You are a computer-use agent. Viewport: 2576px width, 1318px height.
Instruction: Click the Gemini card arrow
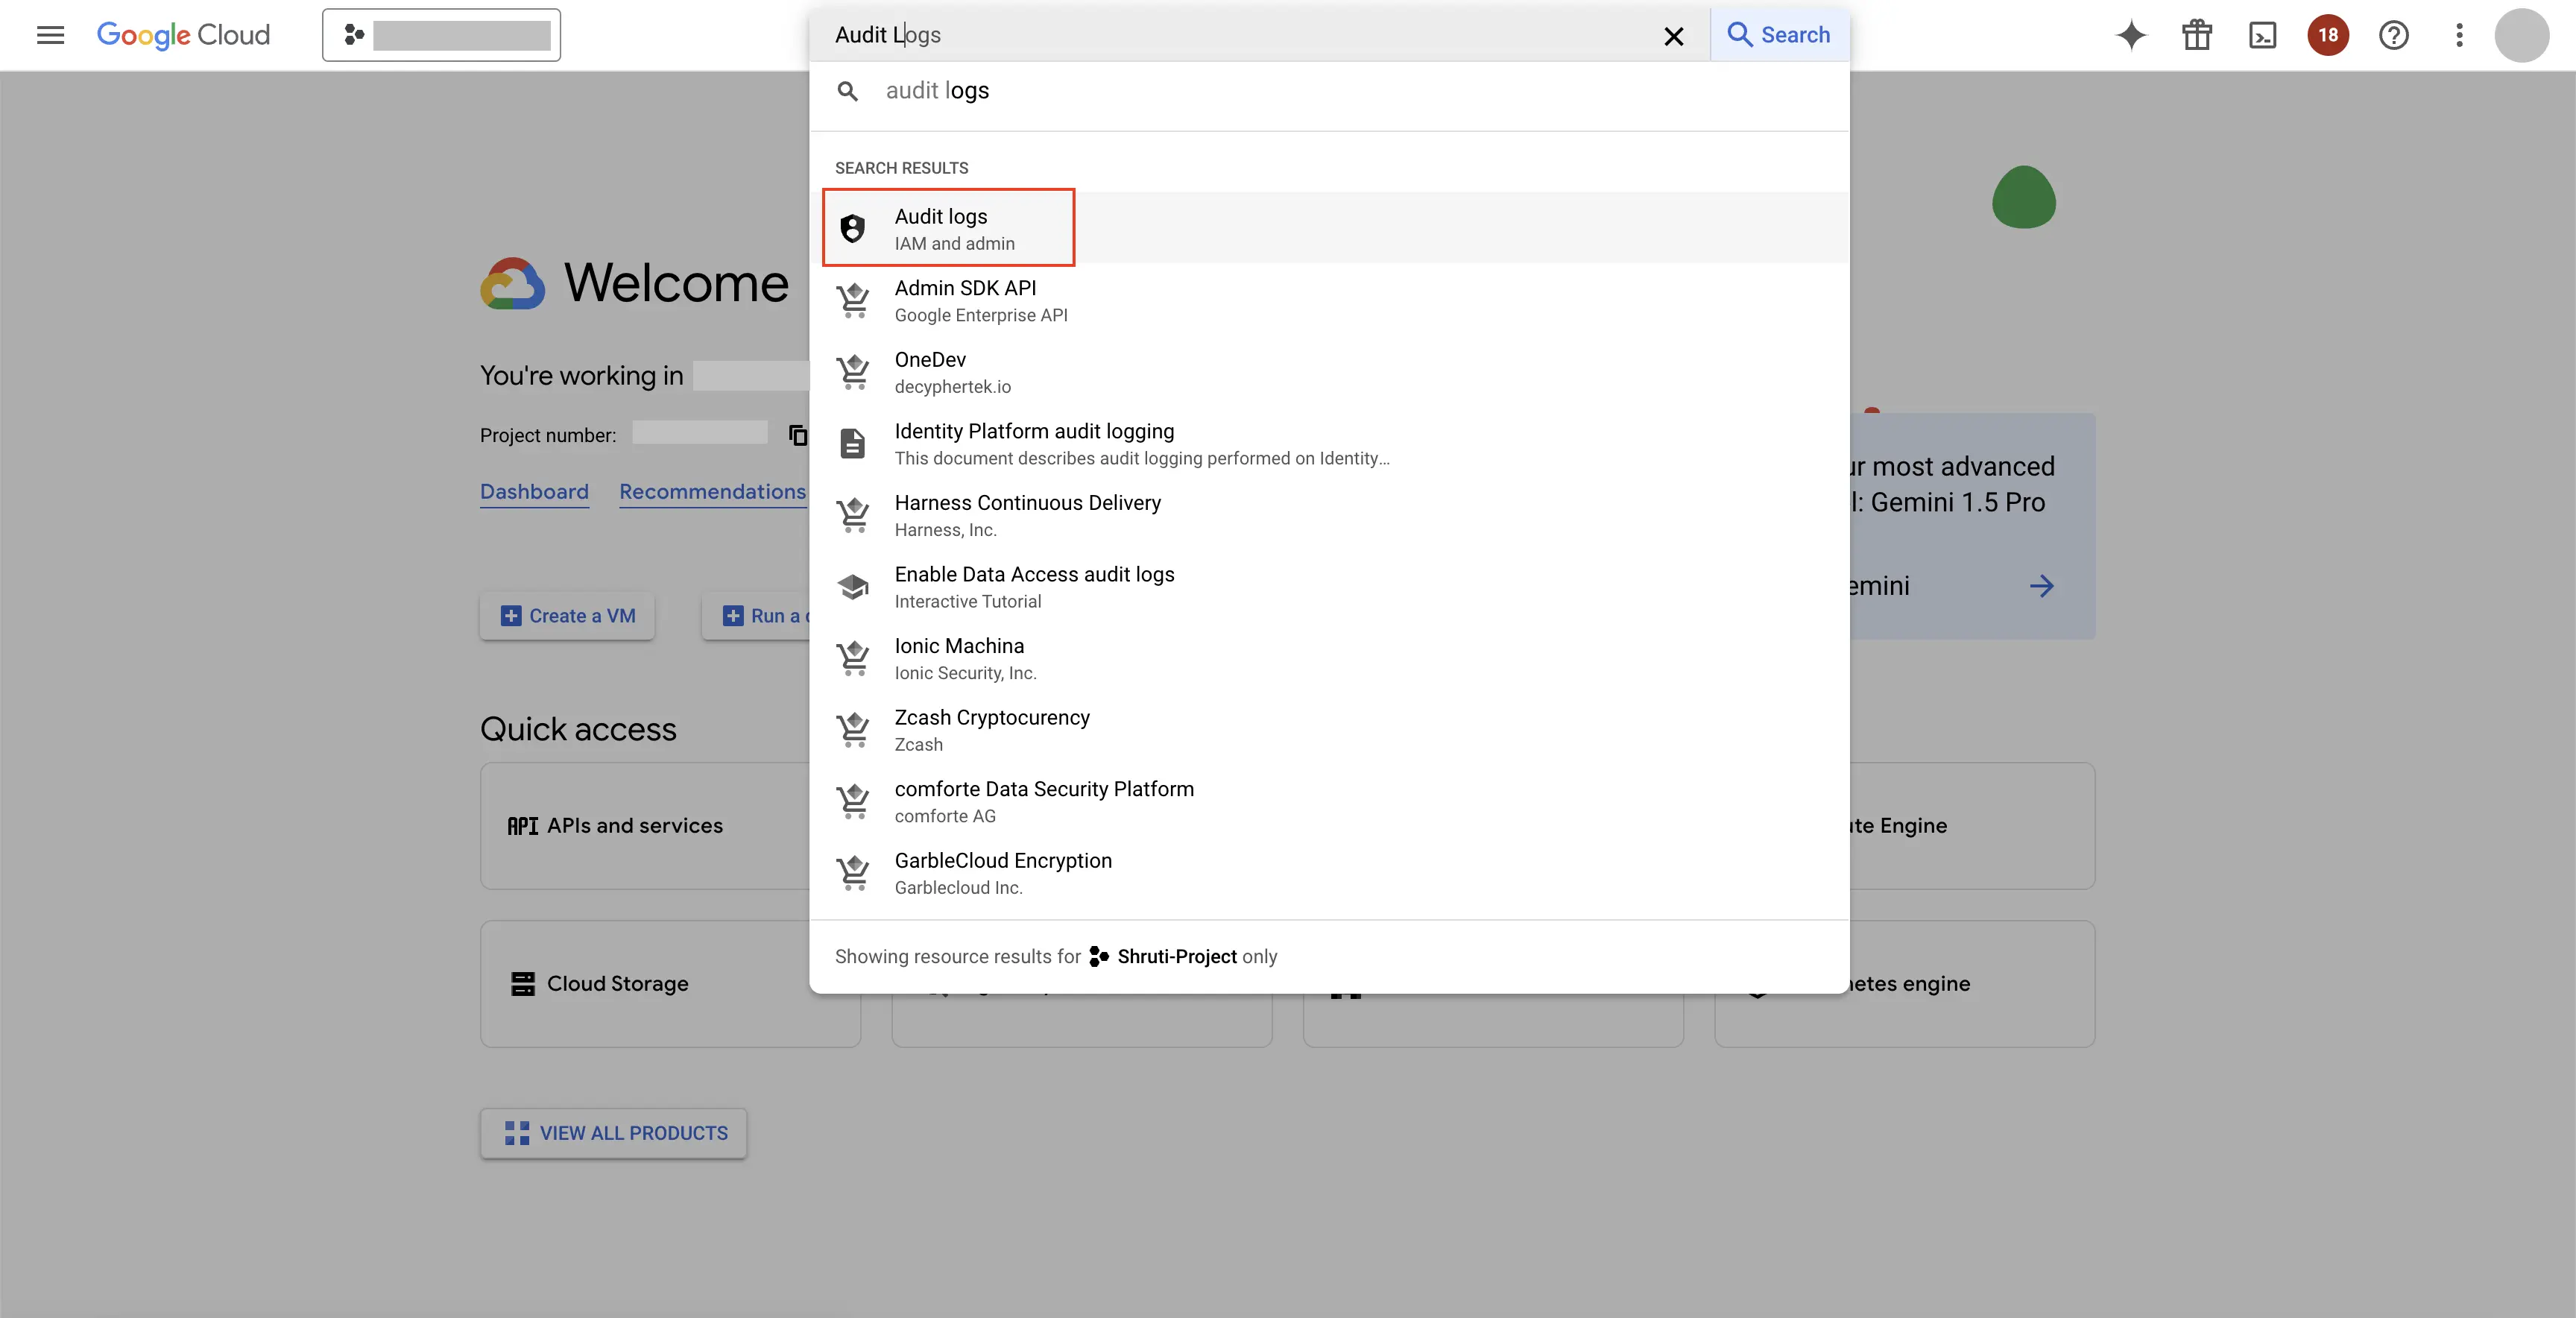point(2042,586)
